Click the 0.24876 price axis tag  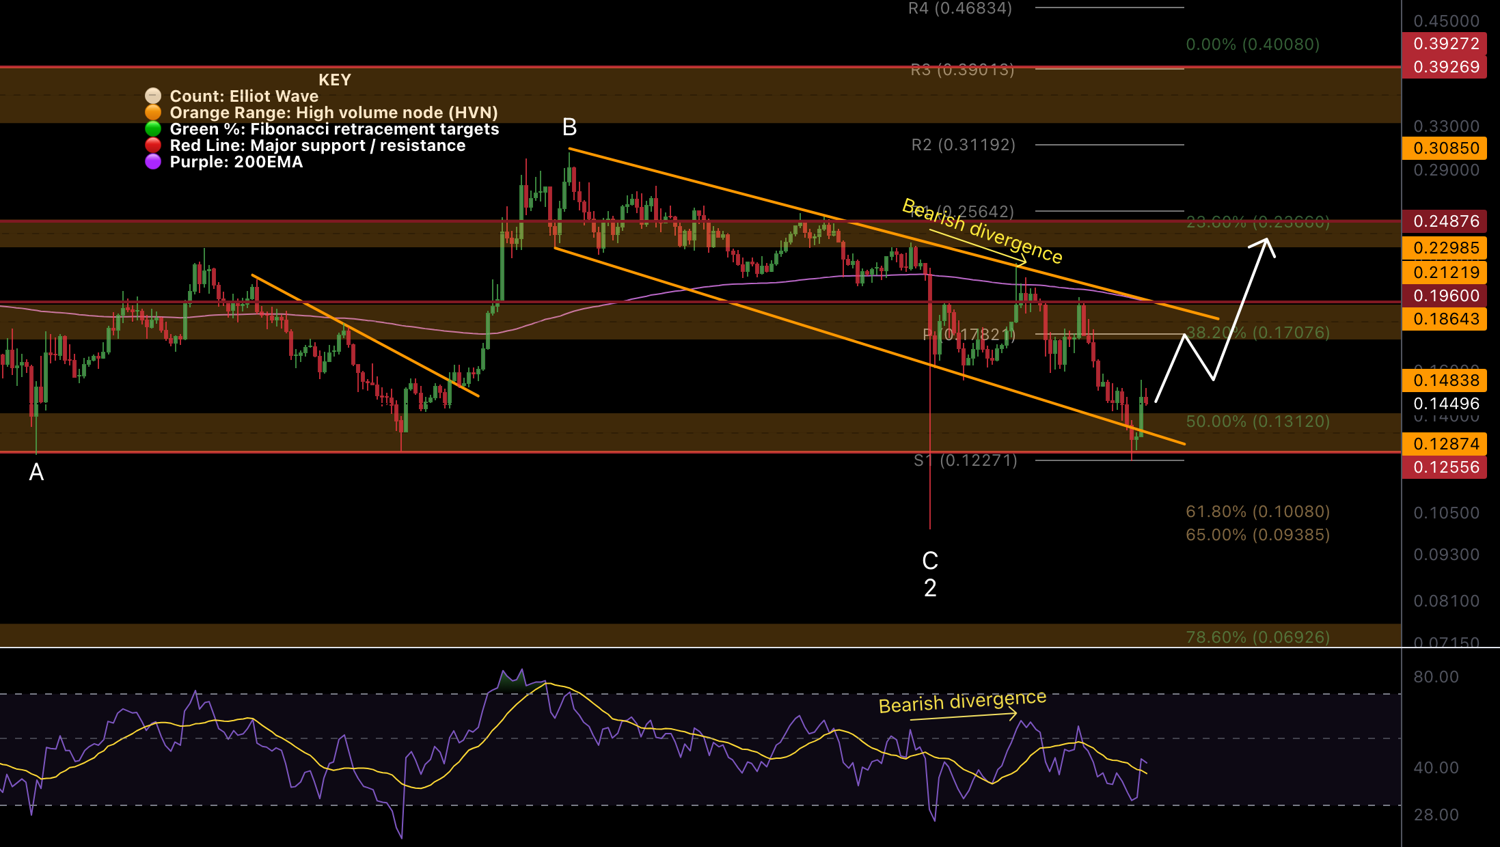[x=1445, y=221]
